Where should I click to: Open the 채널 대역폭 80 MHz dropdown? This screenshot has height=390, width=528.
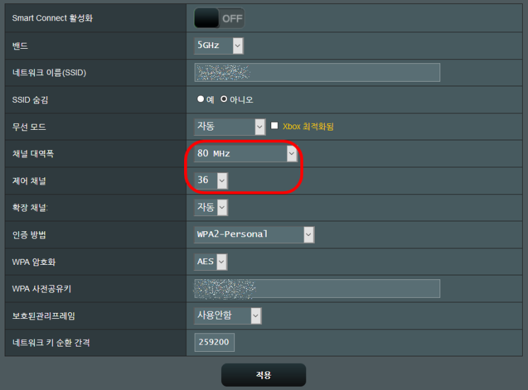click(x=246, y=153)
